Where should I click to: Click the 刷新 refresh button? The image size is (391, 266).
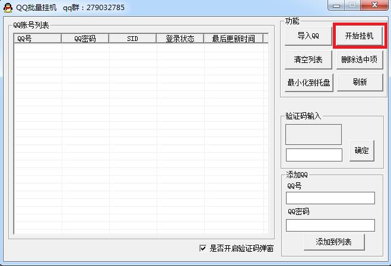[360, 82]
